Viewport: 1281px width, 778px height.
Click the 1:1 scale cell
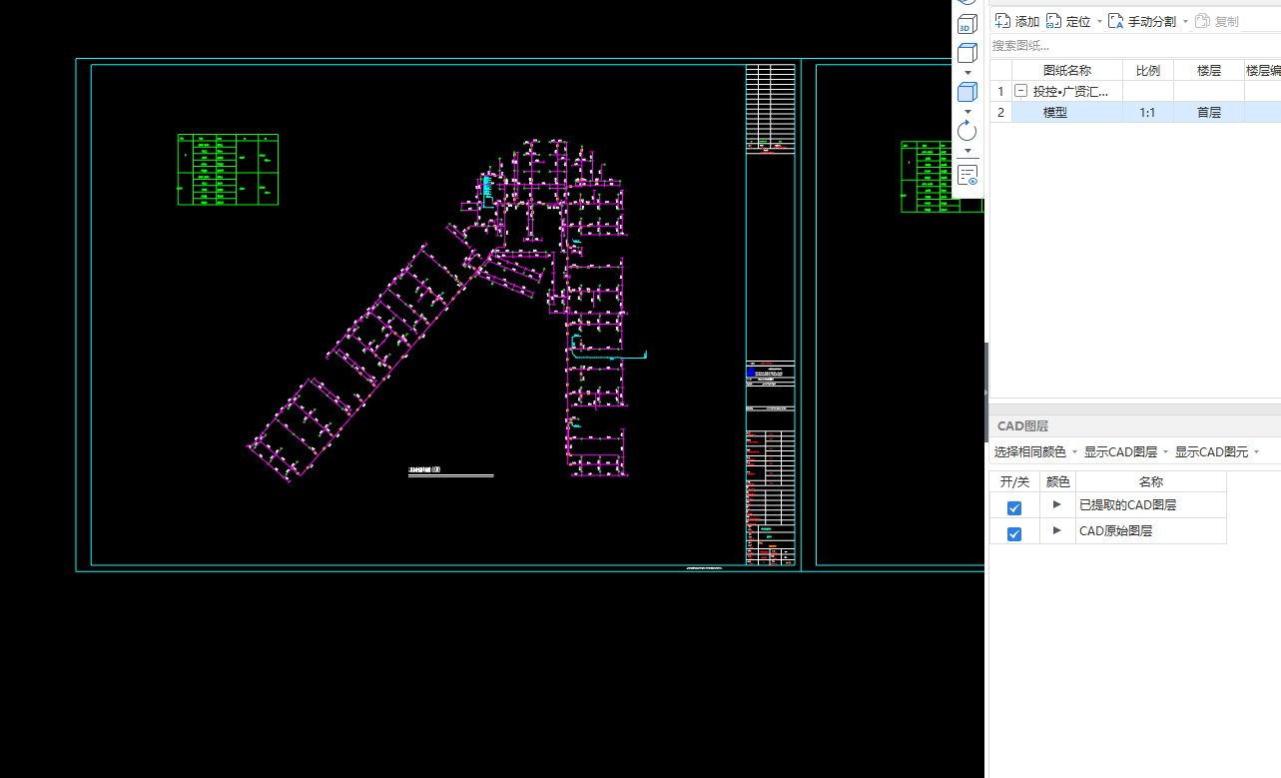[1148, 112]
